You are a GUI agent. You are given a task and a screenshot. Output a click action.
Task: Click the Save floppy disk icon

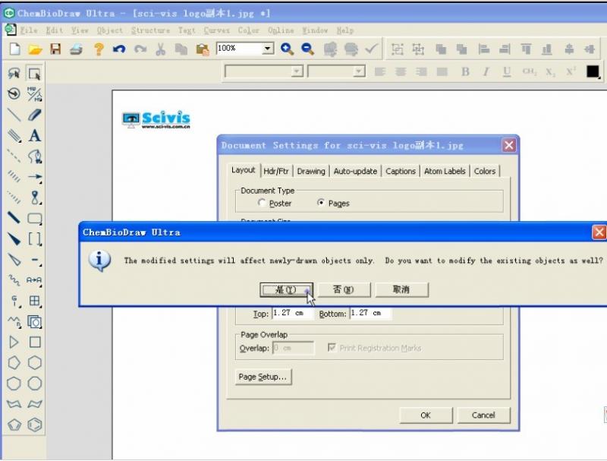pos(55,49)
